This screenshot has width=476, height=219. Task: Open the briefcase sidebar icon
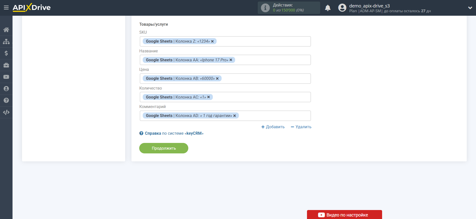coord(6,65)
